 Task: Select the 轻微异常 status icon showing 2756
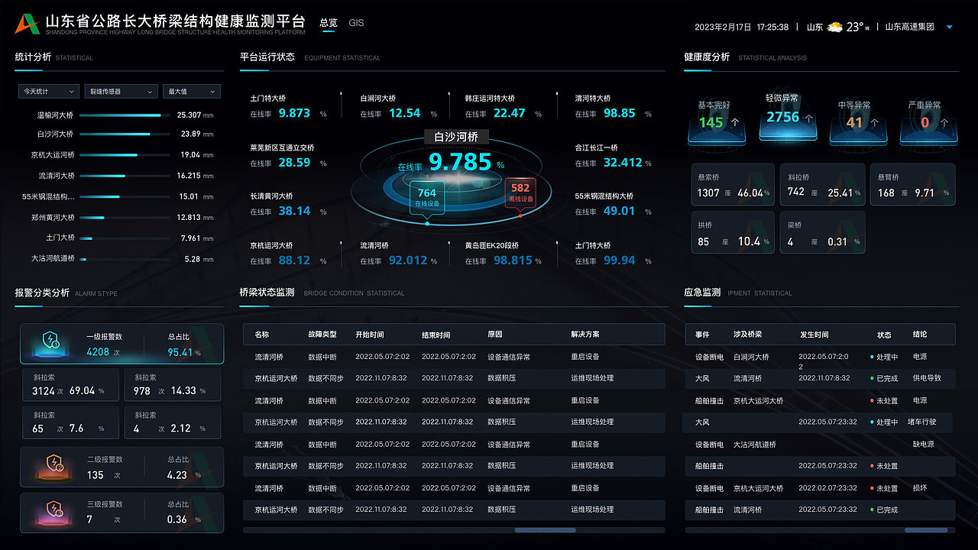point(787,126)
